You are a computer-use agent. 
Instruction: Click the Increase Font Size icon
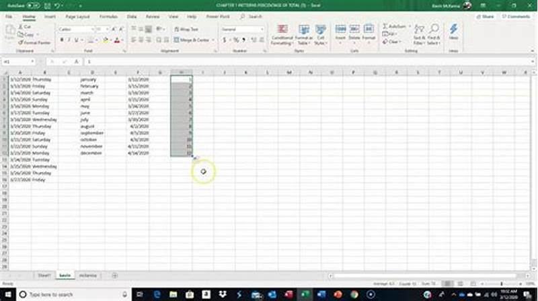coord(114,30)
